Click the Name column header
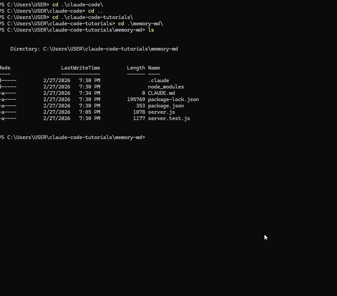 pyautogui.click(x=154, y=68)
